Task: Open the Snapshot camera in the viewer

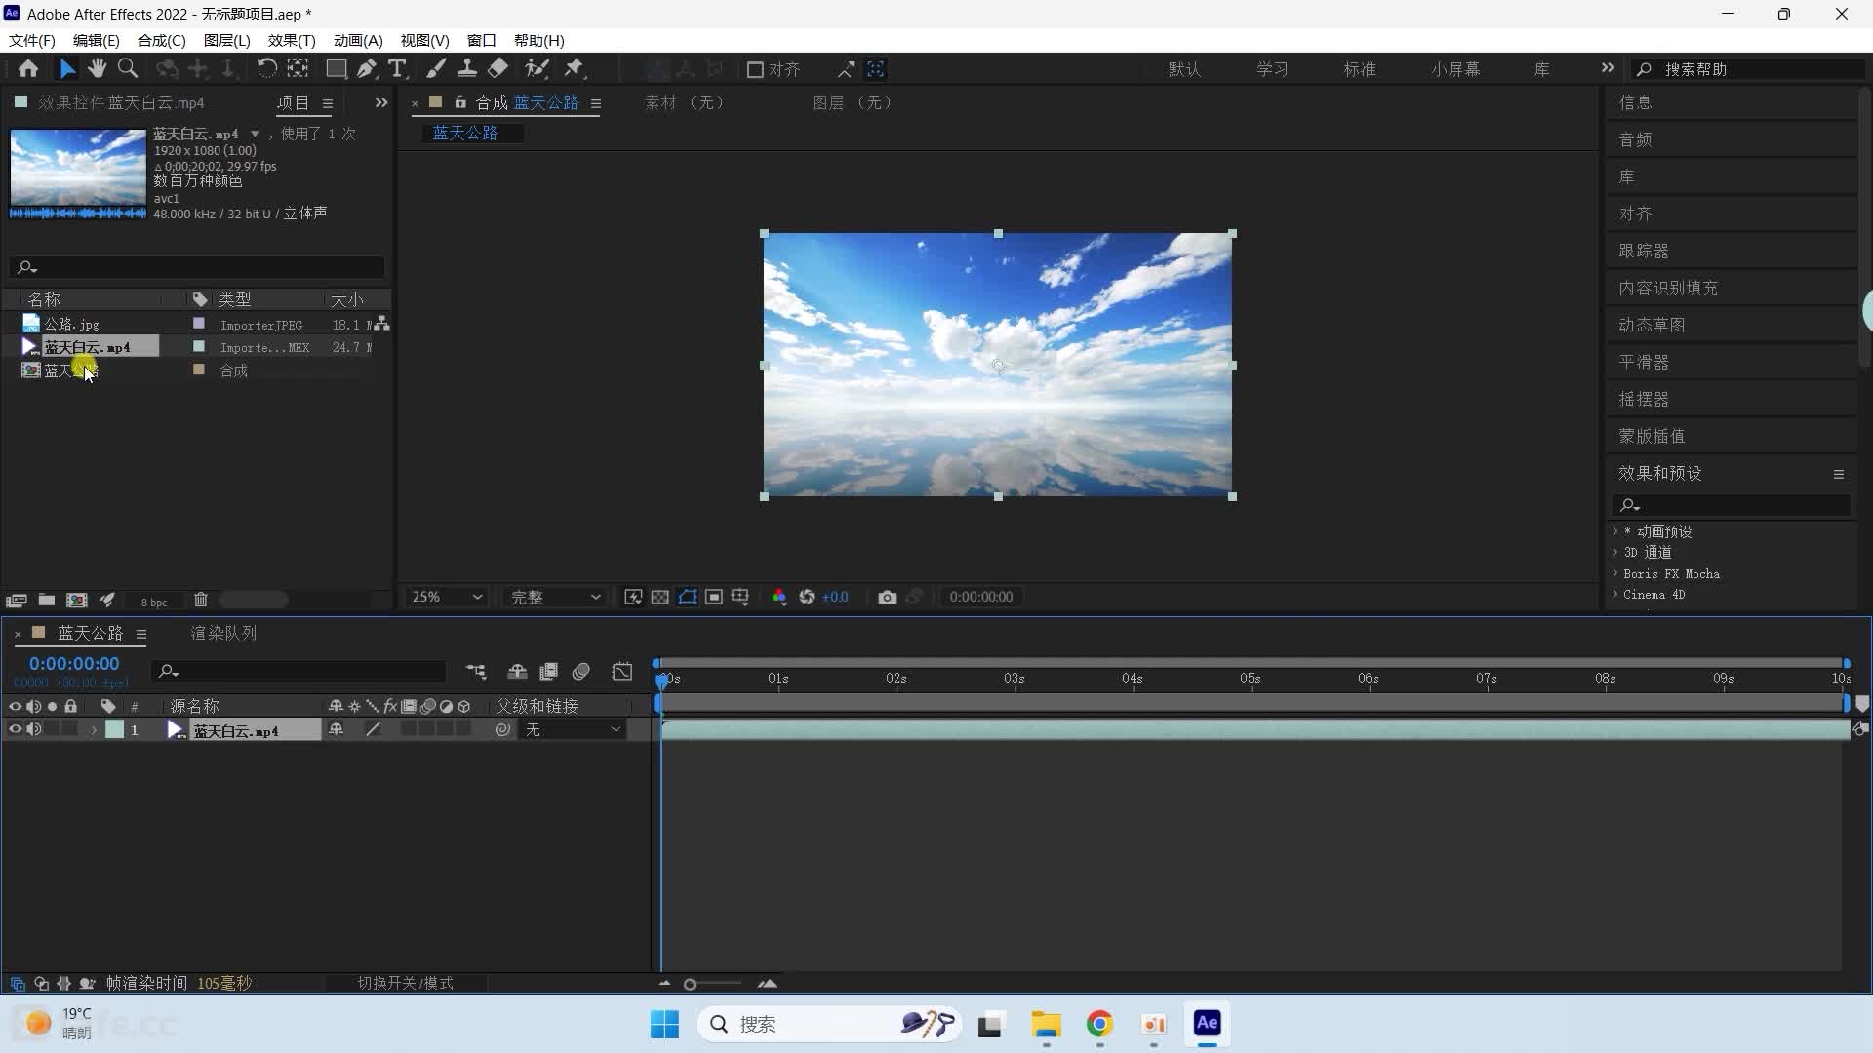Action: (x=887, y=597)
